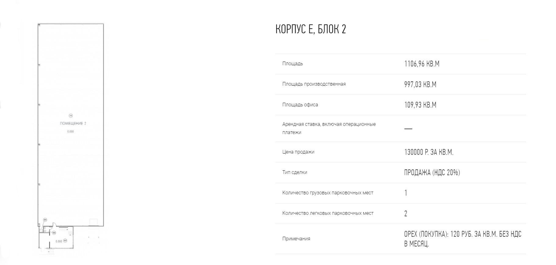Click the dash in the rental rate row
The image size is (556, 265).
click(408, 129)
